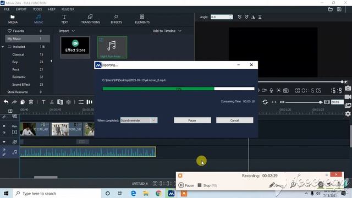Click the image gallery icon on right sidebar
The height and width of the screenshot is (198, 352).
click(348, 105)
